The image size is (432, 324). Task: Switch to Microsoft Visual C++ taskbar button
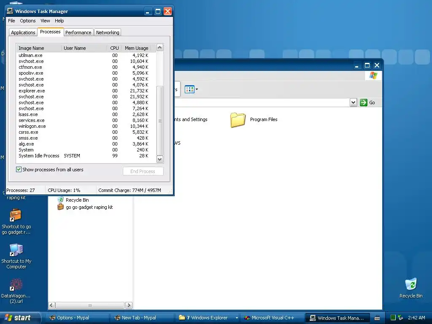click(272, 318)
